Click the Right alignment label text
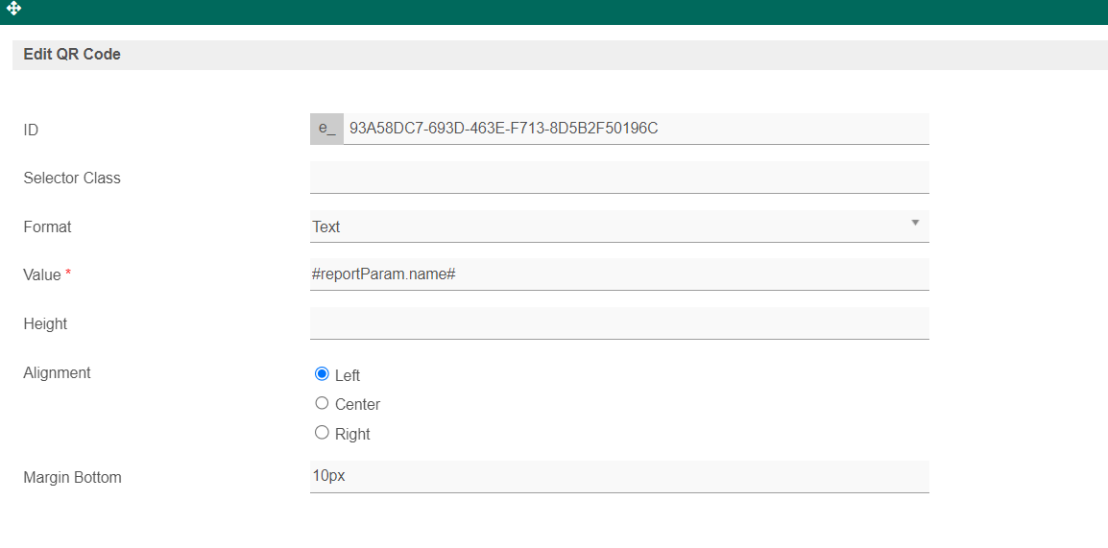Viewport: 1108px width, 548px height. point(352,434)
